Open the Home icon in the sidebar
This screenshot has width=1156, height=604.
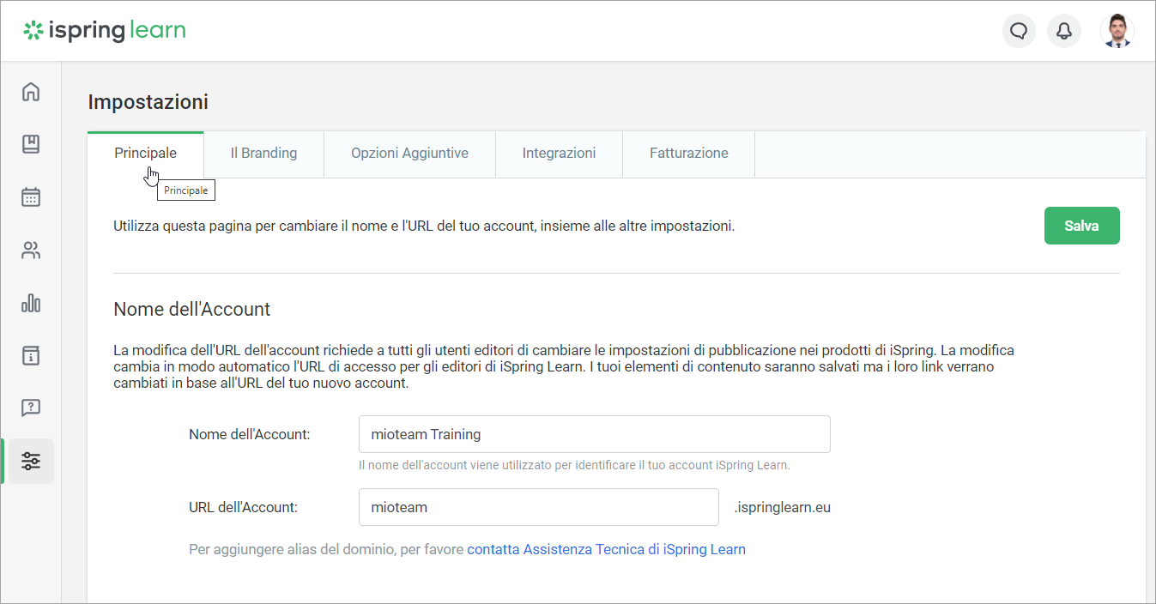pyautogui.click(x=31, y=92)
